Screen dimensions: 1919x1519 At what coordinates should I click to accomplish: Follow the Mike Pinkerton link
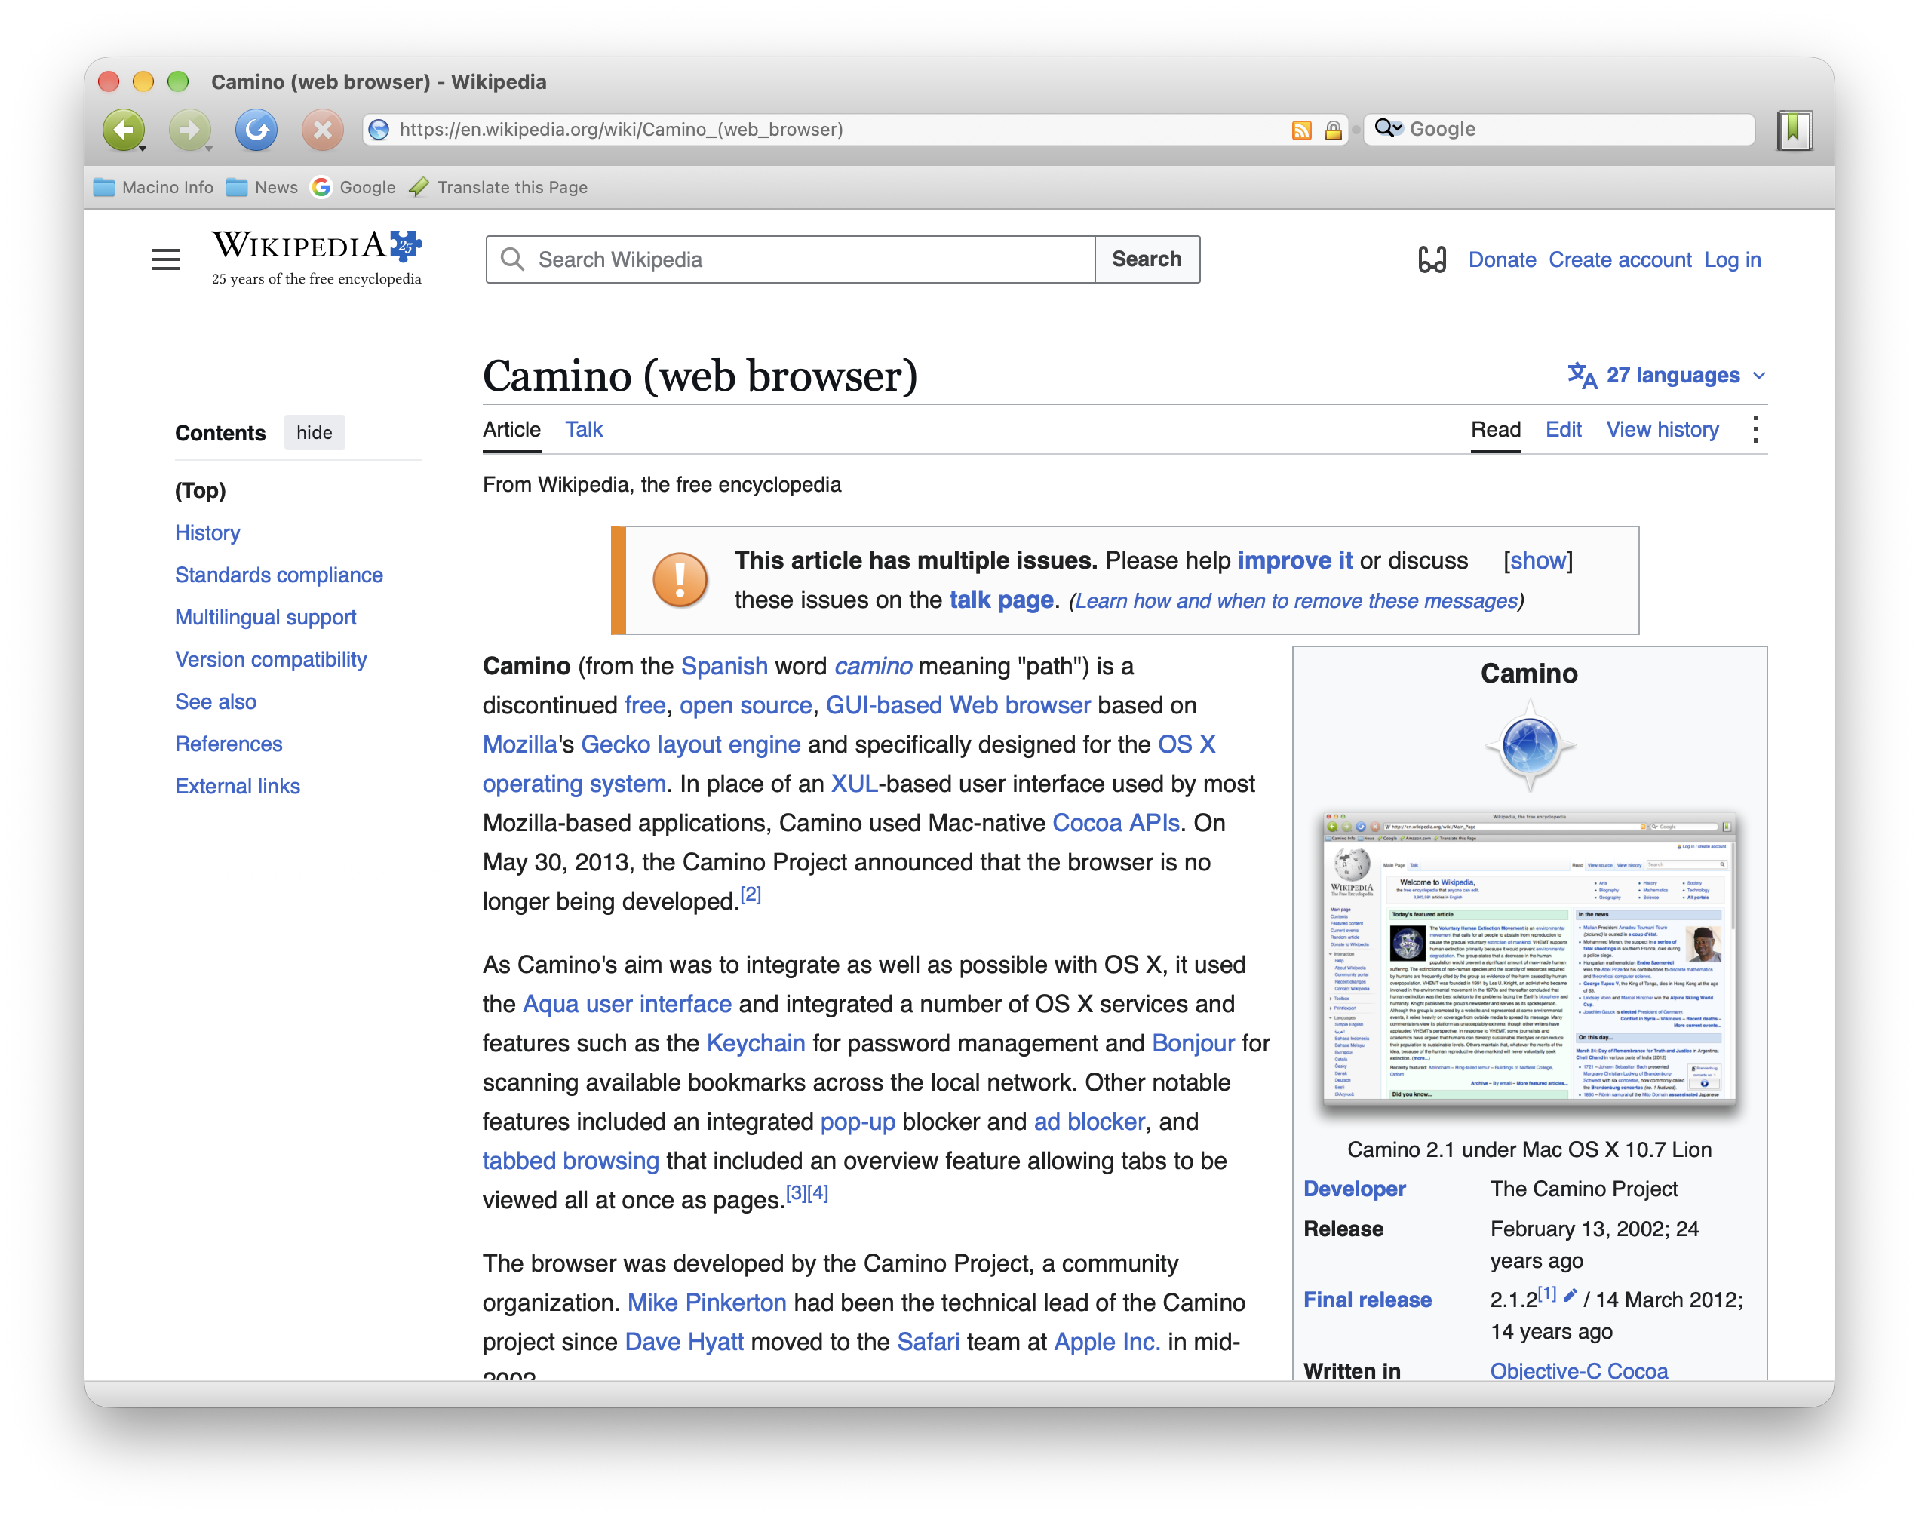(x=706, y=1301)
